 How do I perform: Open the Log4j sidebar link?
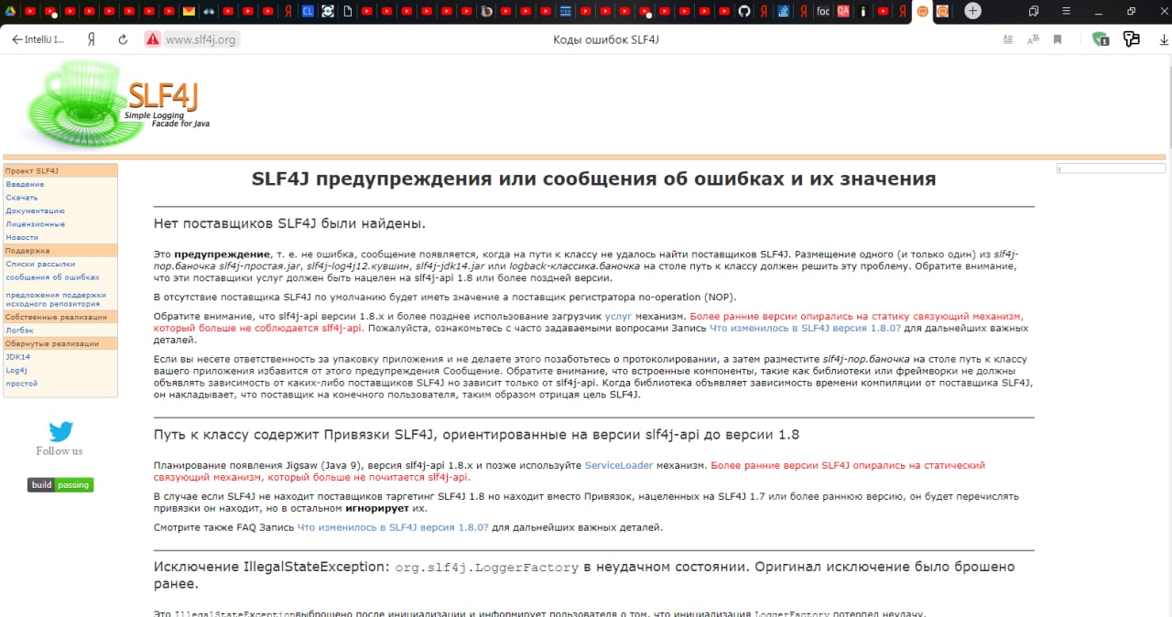16,370
